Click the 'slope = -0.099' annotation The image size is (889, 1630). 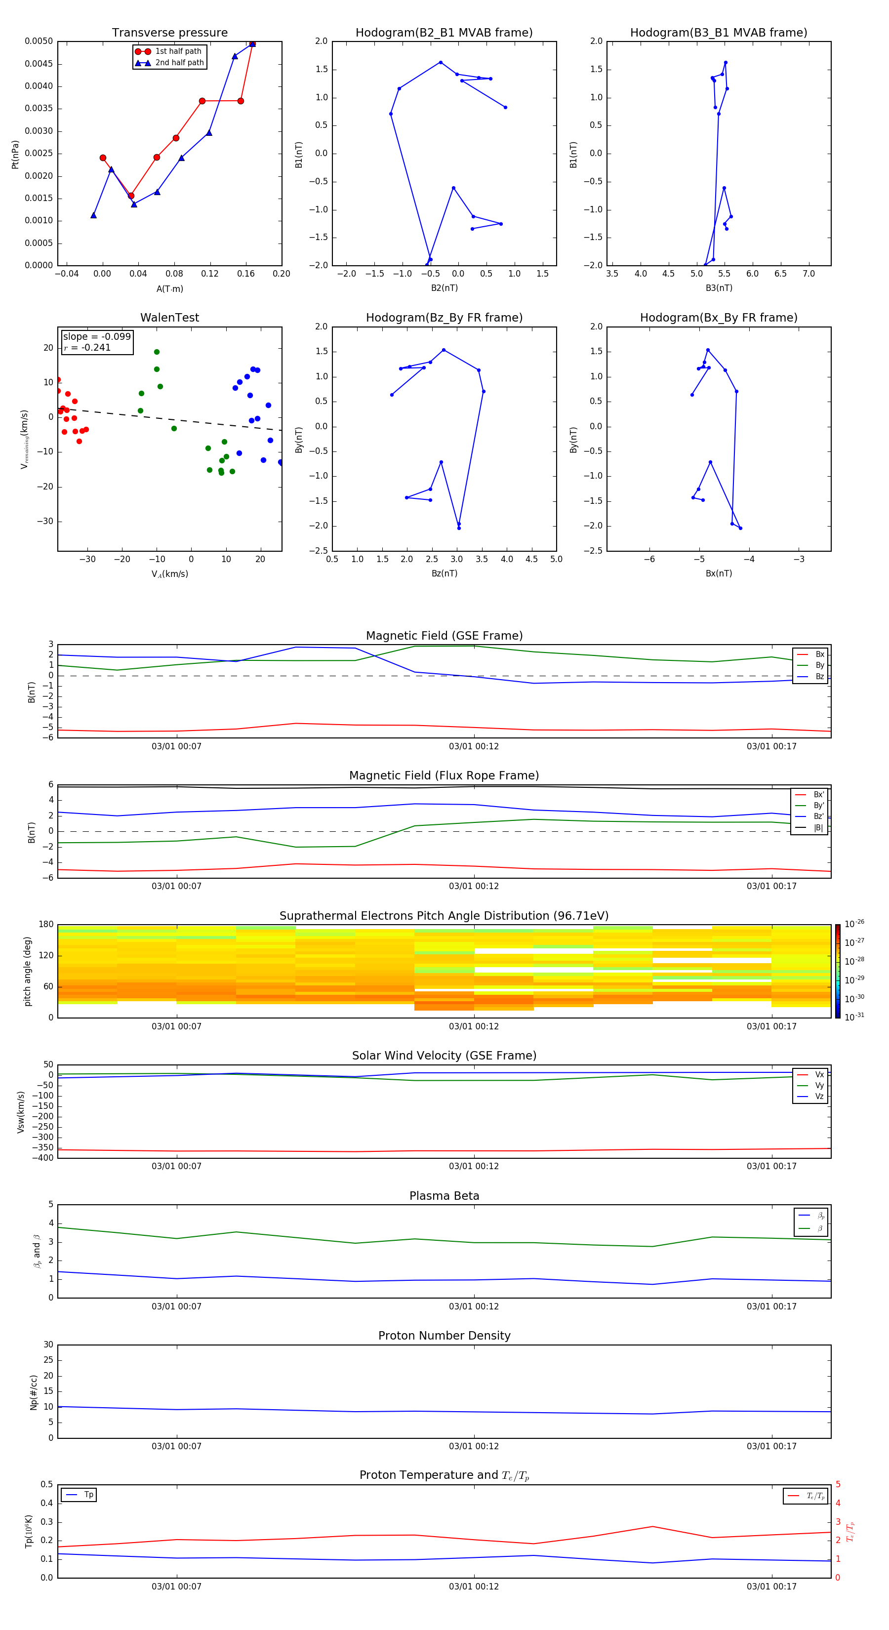(x=97, y=337)
